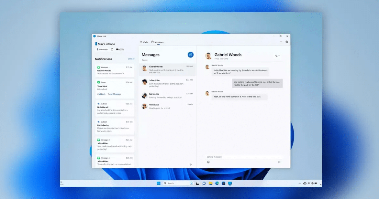Click the 'Hello Max!' message bubble
The image size is (379, 199).
tap(240, 72)
